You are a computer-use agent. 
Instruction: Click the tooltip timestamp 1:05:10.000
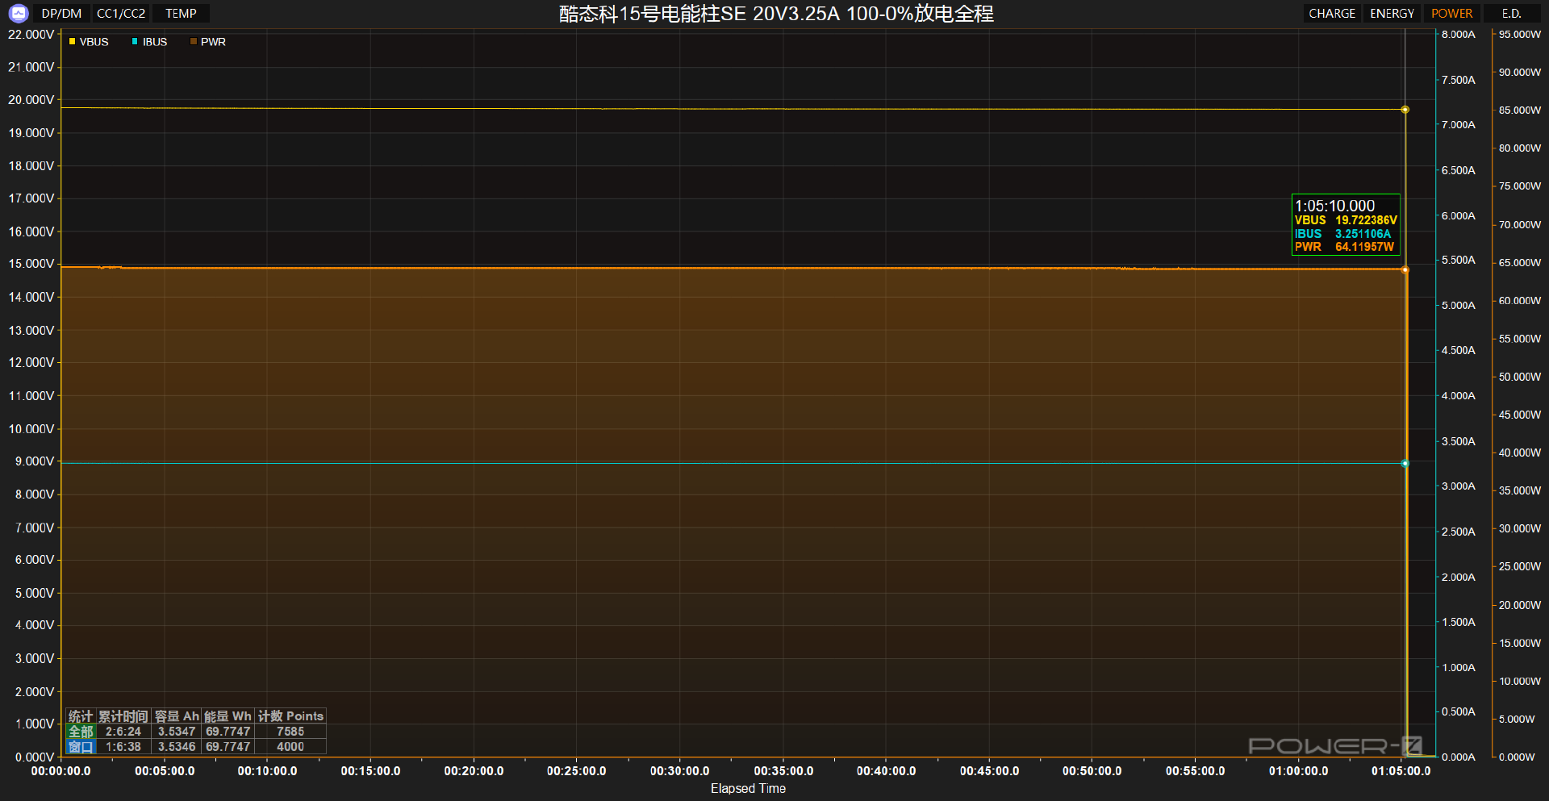1334,206
